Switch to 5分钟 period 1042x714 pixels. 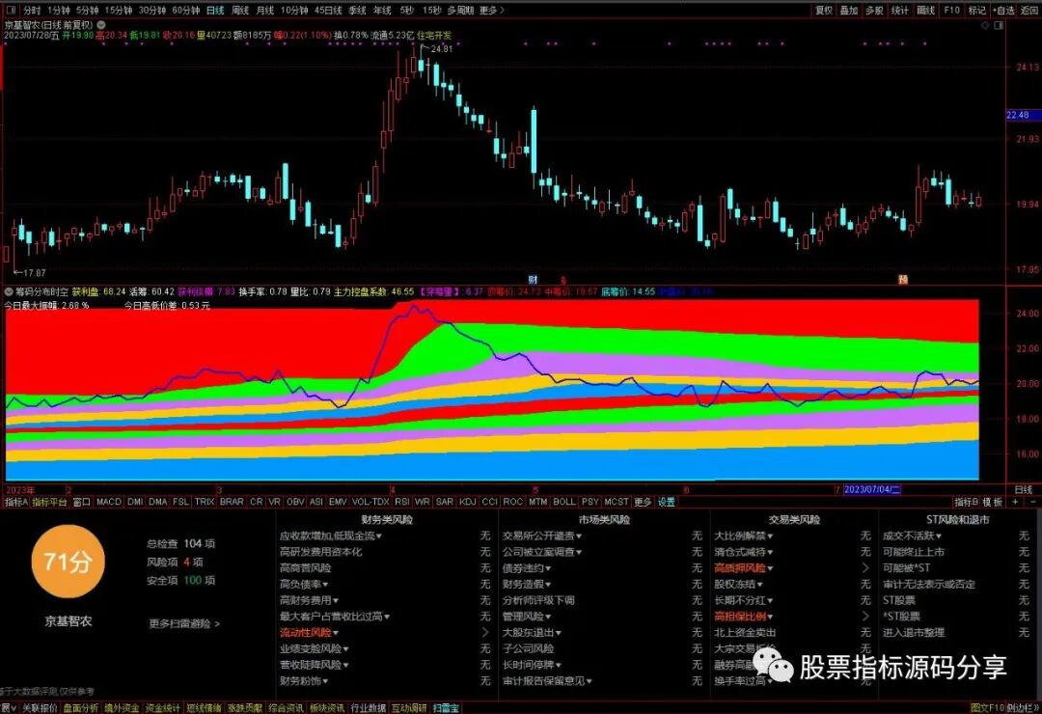[x=87, y=10]
